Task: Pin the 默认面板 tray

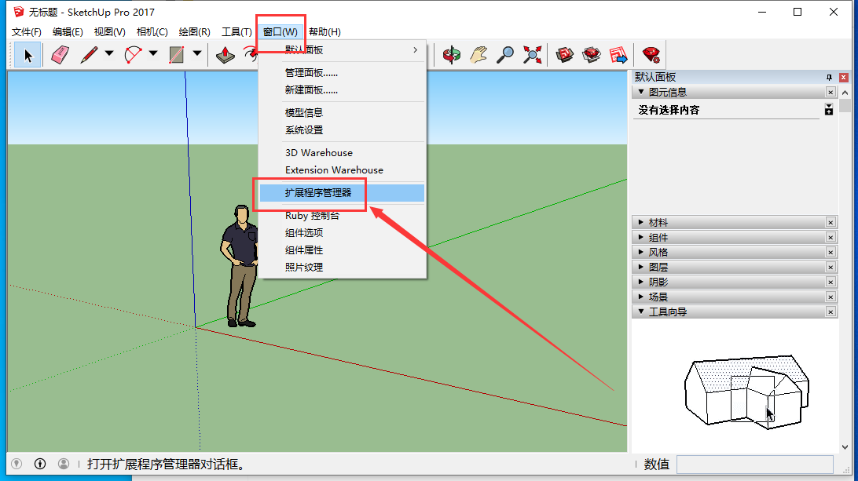Action: [829, 78]
